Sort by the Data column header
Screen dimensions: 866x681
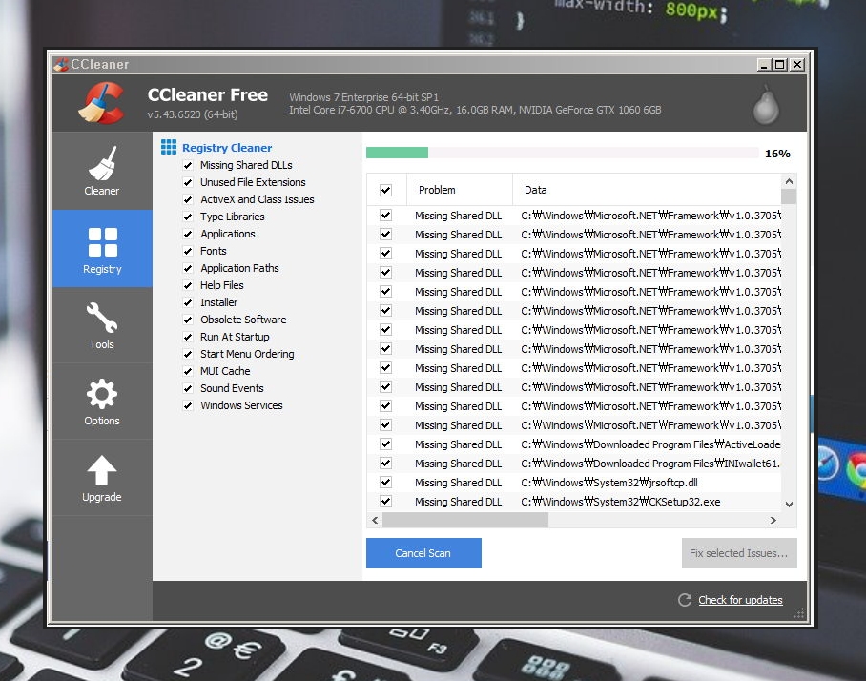click(x=647, y=190)
